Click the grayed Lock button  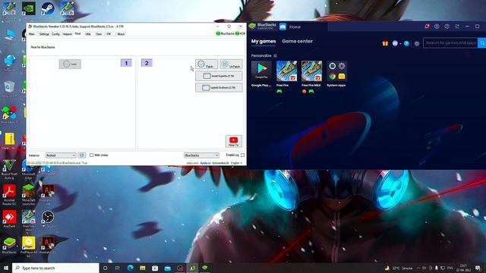click(70, 64)
